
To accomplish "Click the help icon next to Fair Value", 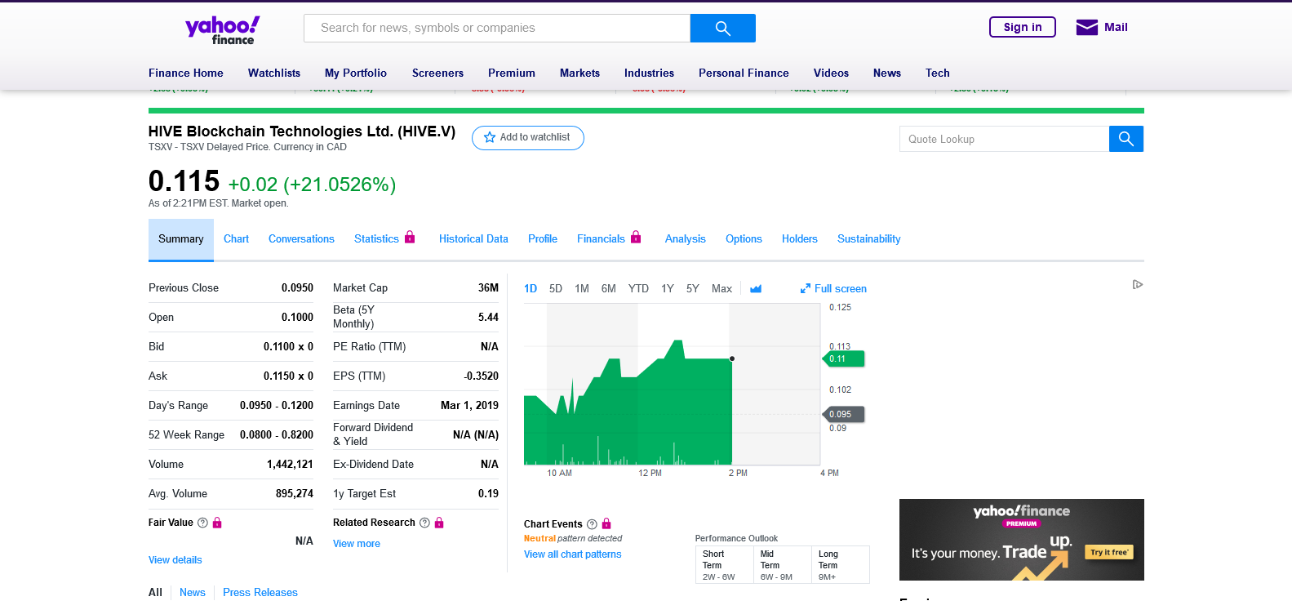I will (203, 523).
